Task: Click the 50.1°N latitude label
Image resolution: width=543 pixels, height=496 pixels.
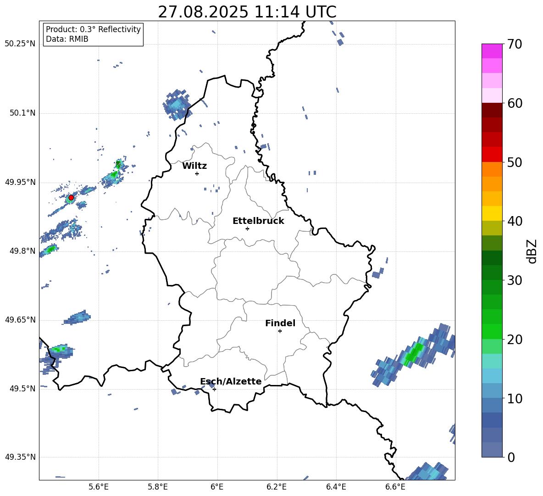Action: (x=22, y=113)
